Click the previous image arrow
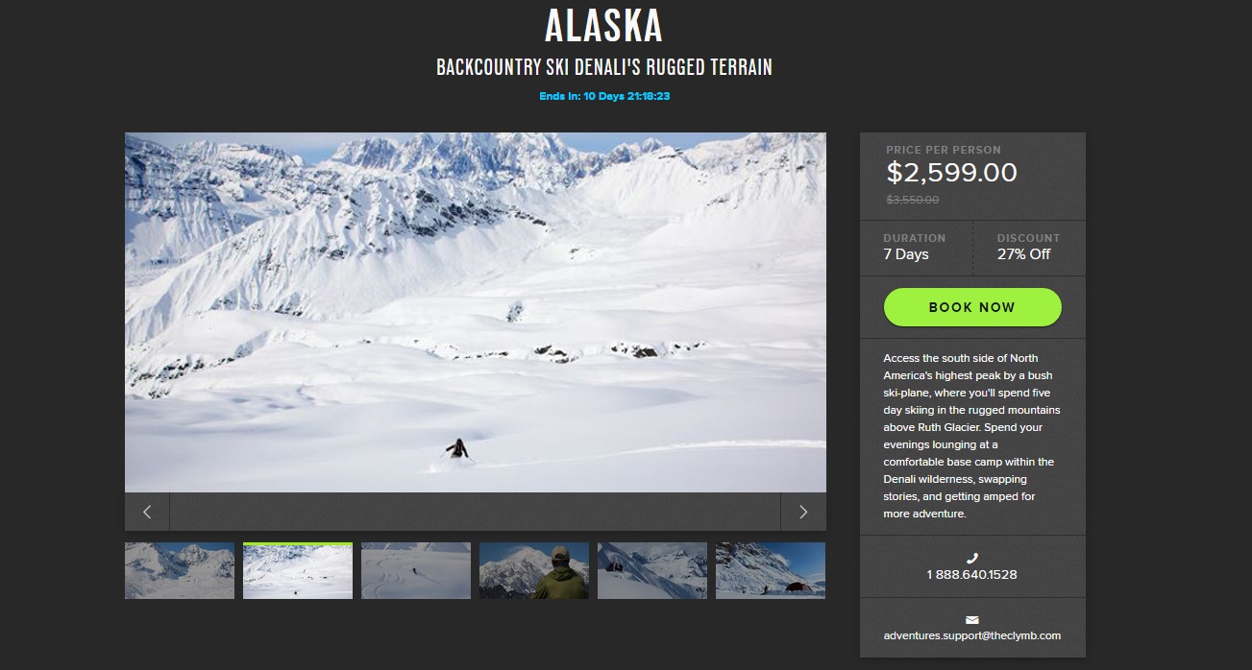 [147, 512]
